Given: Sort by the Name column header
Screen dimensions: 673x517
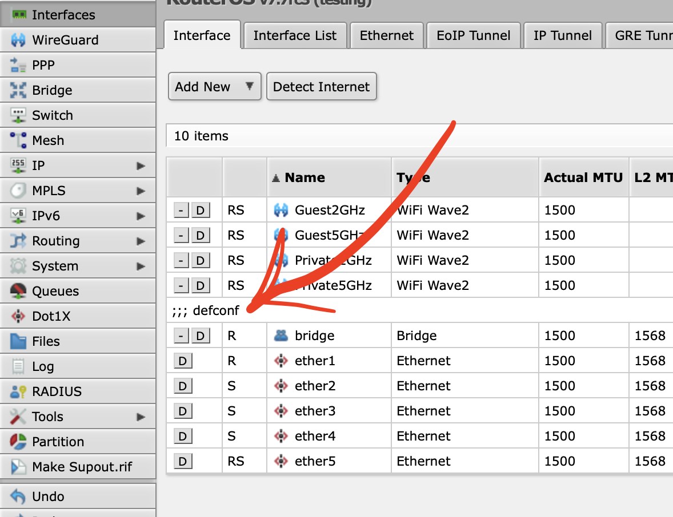Looking at the screenshot, I should click(x=305, y=177).
